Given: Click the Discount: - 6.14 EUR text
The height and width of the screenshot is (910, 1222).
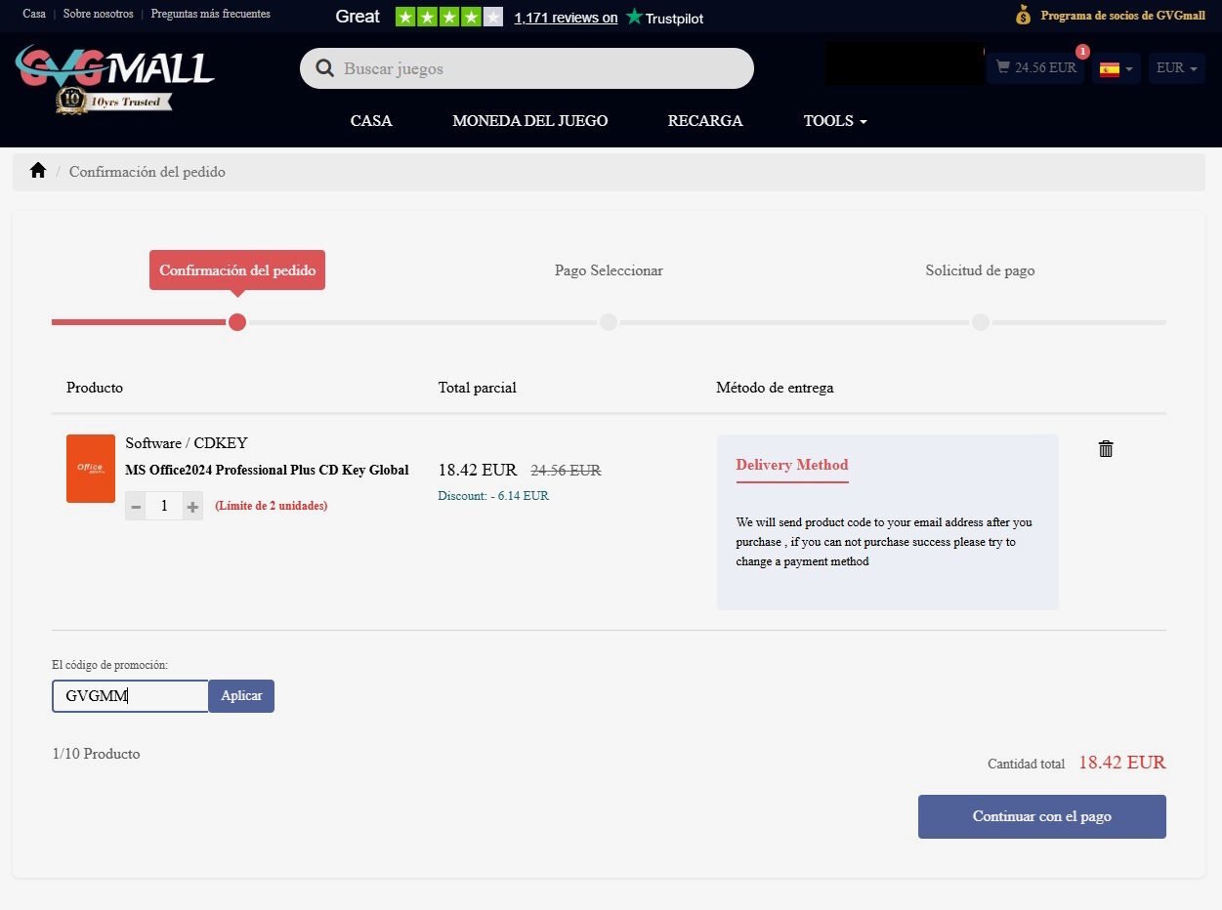Looking at the screenshot, I should click(493, 496).
